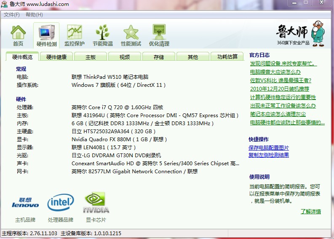This screenshot has width=334, height=239.
Task: Open the 节能降温 energy saving icon
Action: point(103,35)
